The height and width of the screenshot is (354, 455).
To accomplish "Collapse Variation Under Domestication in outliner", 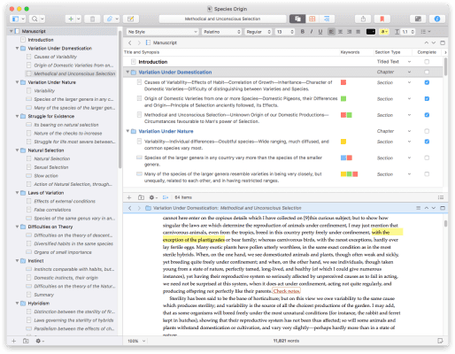I will click(x=127, y=72).
